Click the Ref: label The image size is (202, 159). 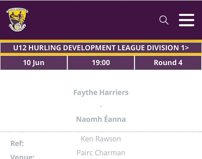[x=17, y=143]
